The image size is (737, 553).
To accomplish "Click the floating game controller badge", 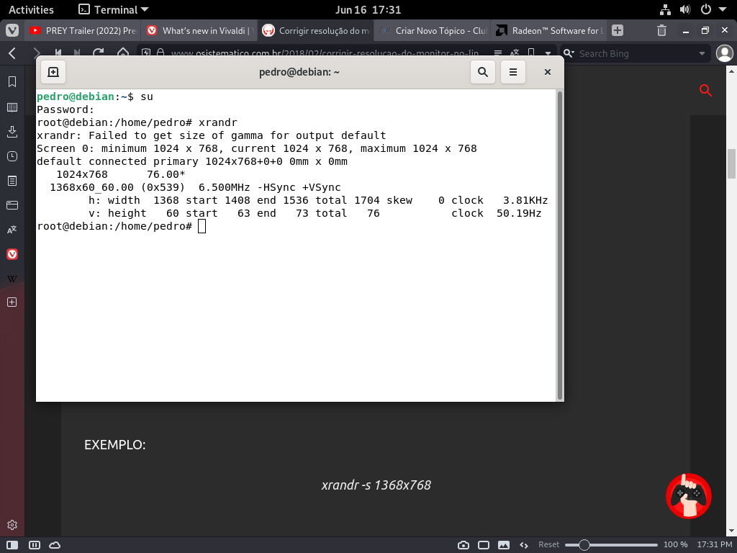I will click(689, 496).
